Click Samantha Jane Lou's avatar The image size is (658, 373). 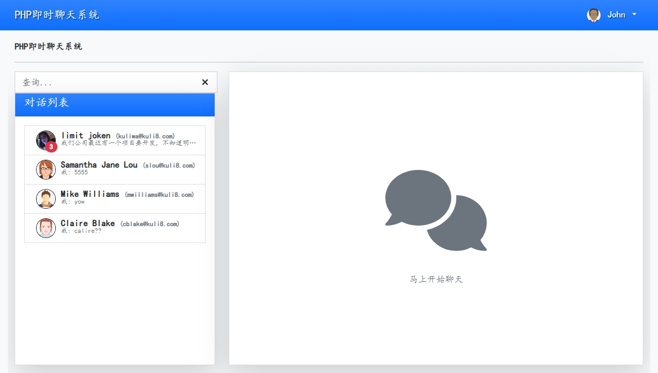[x=46, y=169]
